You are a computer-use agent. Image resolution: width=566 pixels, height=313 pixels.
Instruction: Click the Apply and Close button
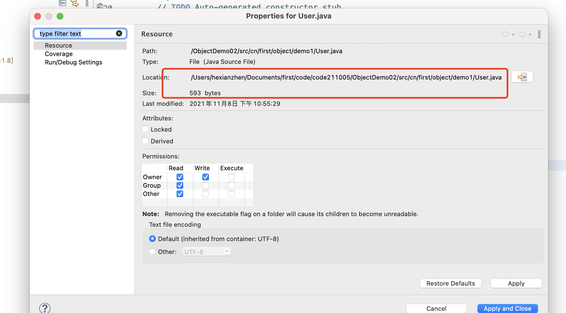507,308
